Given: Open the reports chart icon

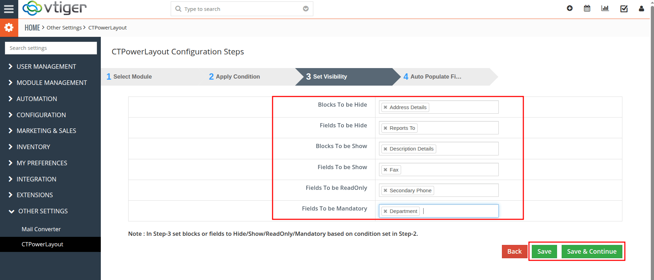Looking at the screenshot, I should (x=605, y=8).
